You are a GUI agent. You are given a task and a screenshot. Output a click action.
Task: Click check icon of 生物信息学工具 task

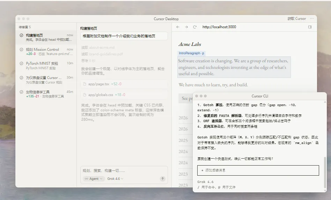21,92
